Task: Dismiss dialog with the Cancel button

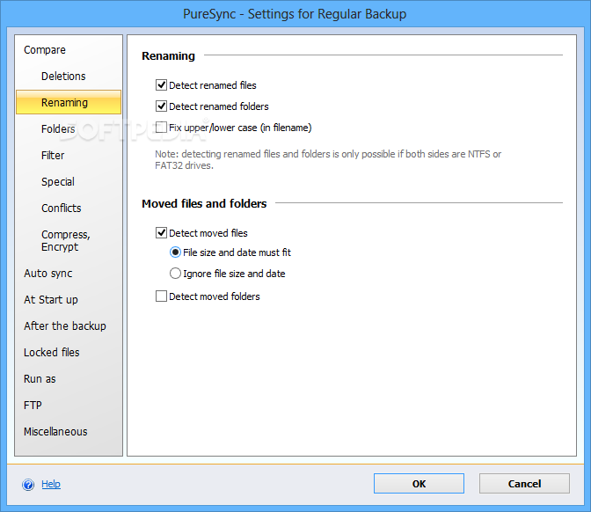Action: 524,483
